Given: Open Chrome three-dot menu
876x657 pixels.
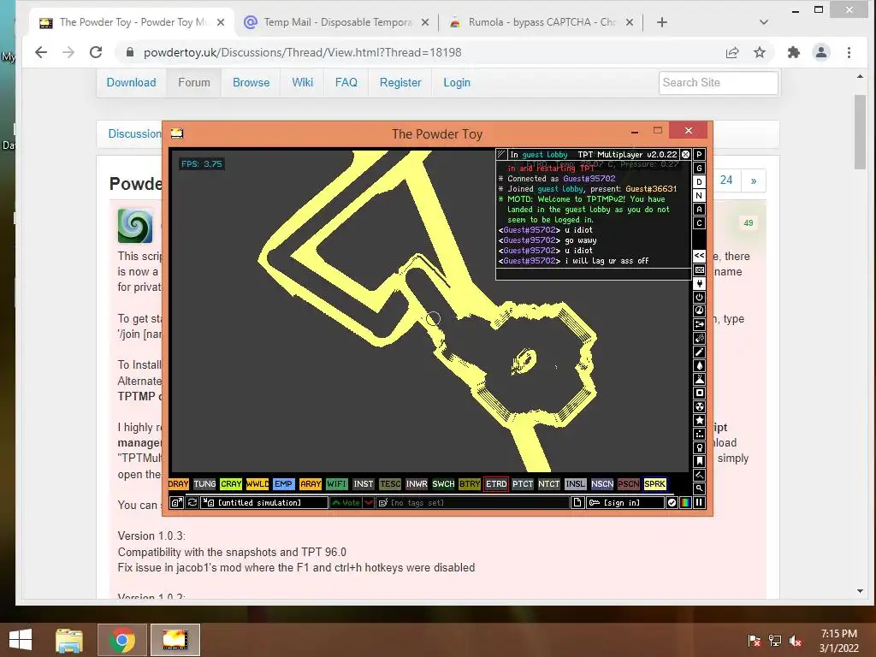Looking at the screenshot, I should (849, 52).
